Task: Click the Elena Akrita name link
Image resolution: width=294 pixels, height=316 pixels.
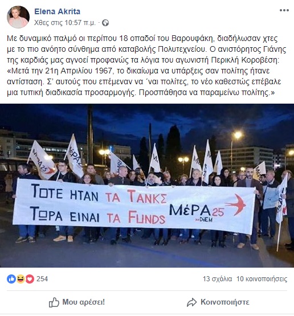Action: tap(58, 11)
